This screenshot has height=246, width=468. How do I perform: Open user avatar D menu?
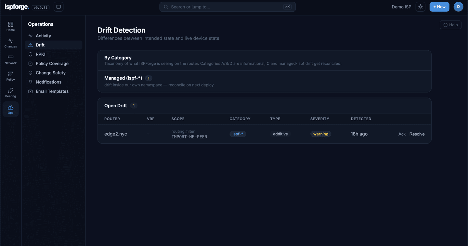[458, 7]
